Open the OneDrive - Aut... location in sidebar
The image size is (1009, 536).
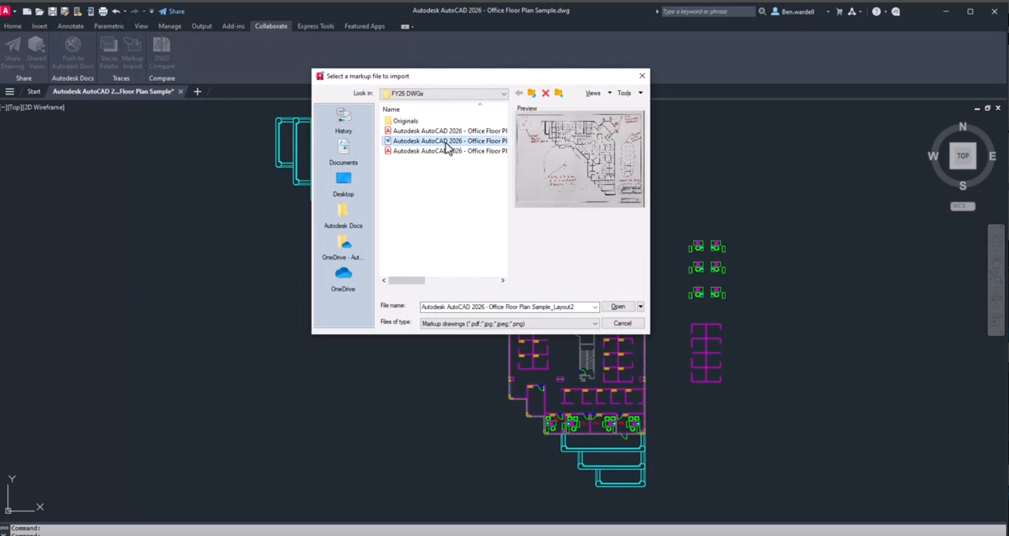343,247
